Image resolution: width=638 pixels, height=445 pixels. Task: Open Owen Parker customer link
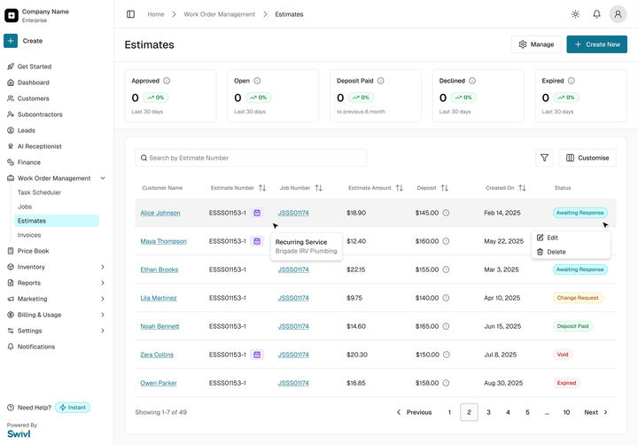pos(159,383)
